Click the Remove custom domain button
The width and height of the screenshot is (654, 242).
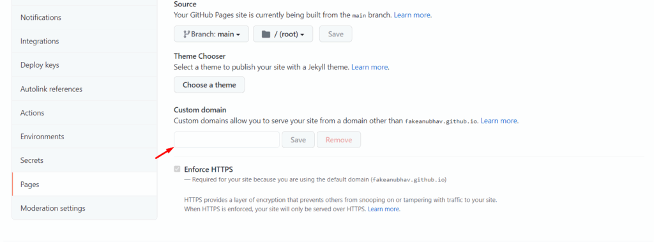click(338, 140)
